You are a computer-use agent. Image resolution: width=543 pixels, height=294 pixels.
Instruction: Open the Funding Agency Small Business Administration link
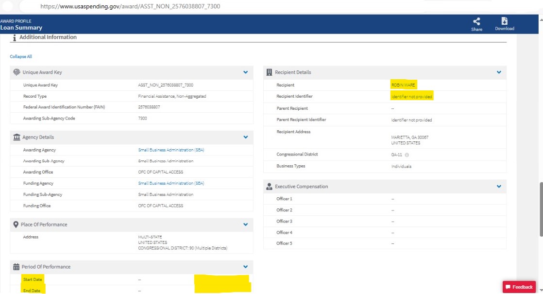click(171, 183)
